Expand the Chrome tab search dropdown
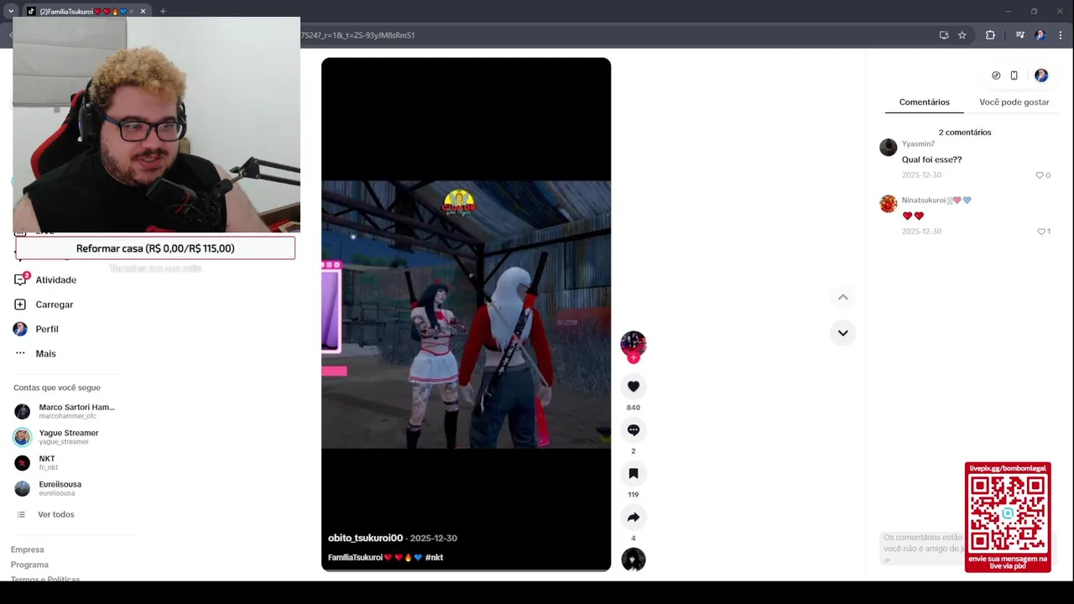This screenshot has height=604, width=1074. point(11,11)
